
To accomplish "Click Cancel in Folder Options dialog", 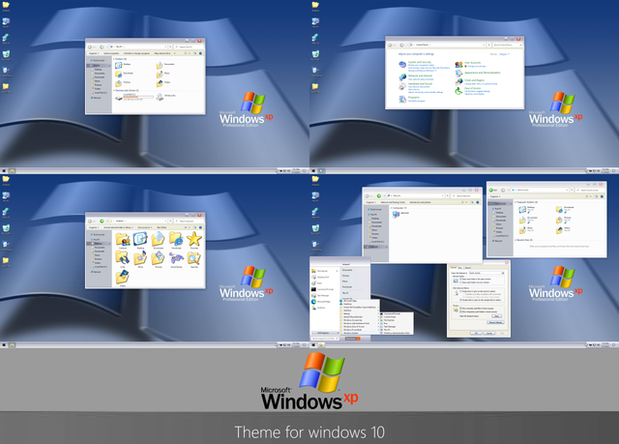I will [489, 333].
